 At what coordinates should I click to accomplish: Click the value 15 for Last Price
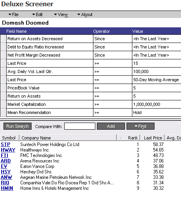(156, 63)
